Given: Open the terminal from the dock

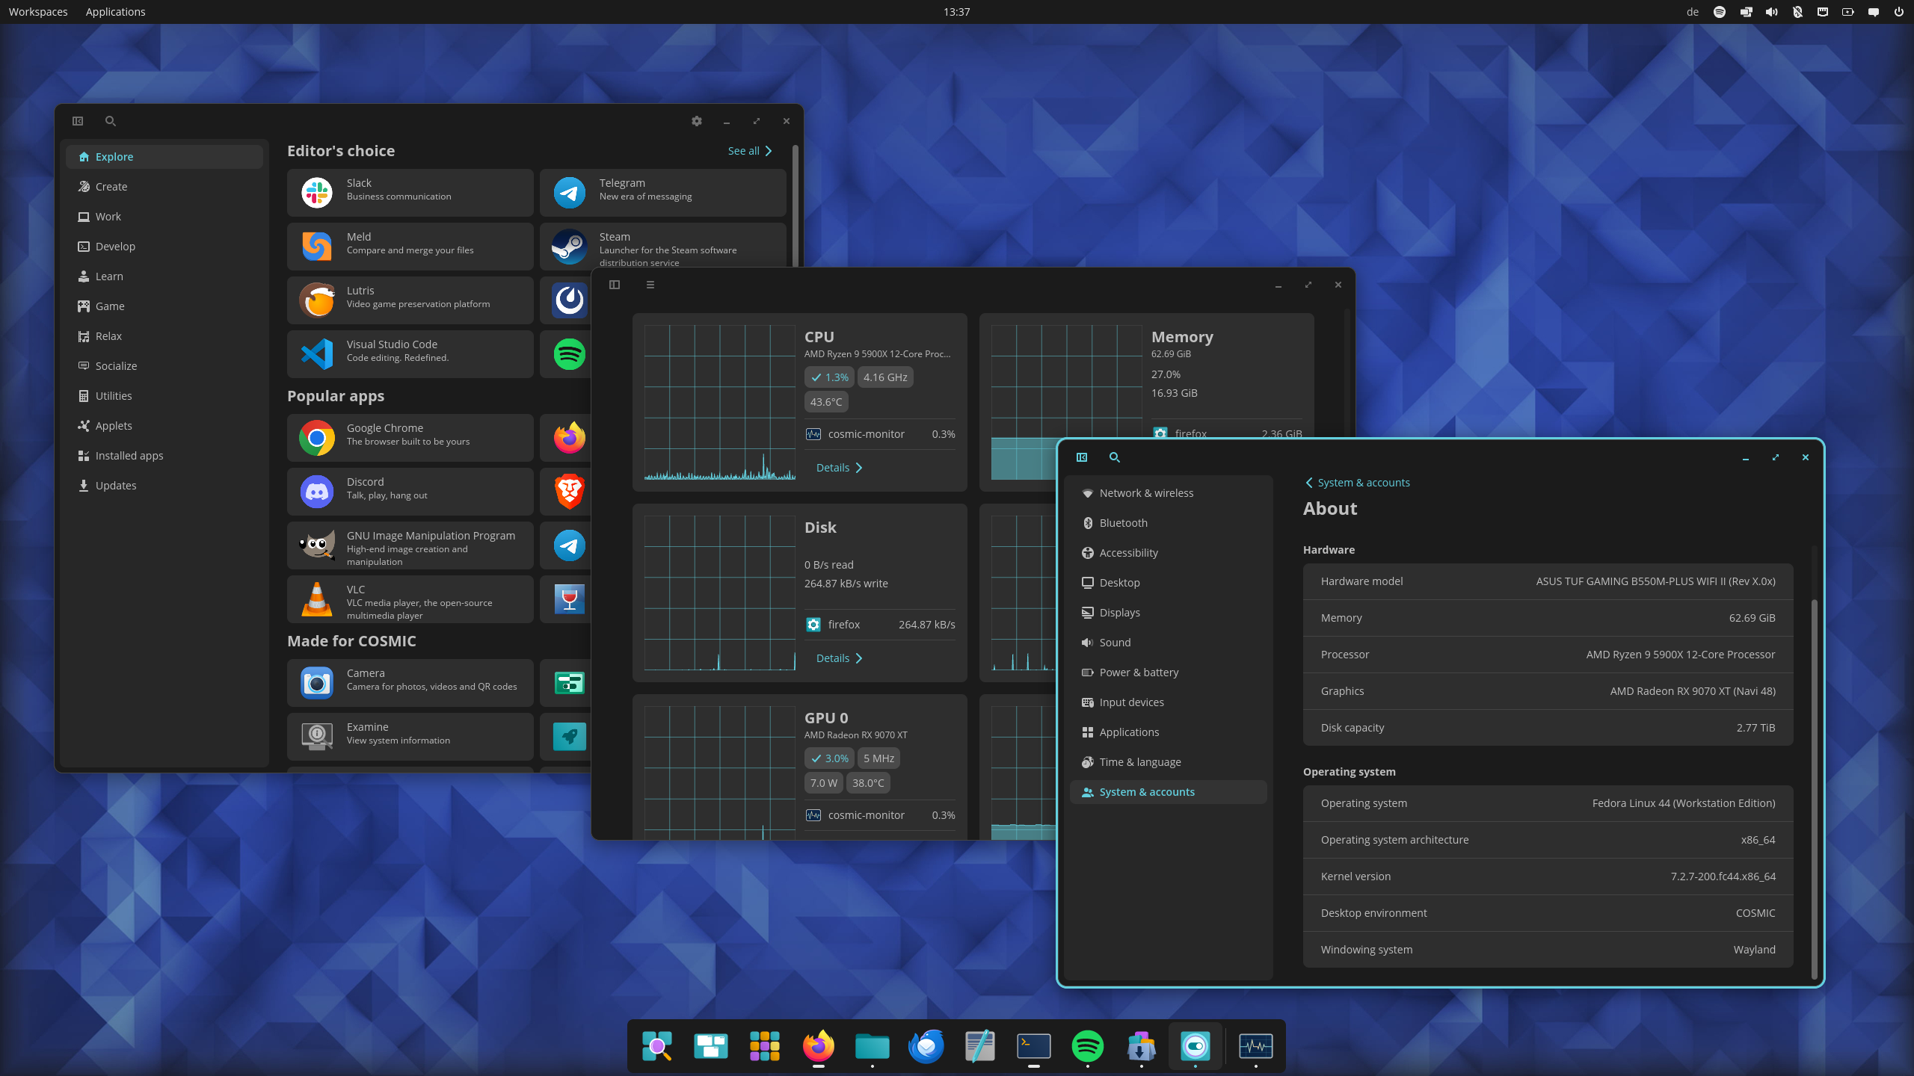Looking at the screenshot, I should (x=1034, y=1046).
